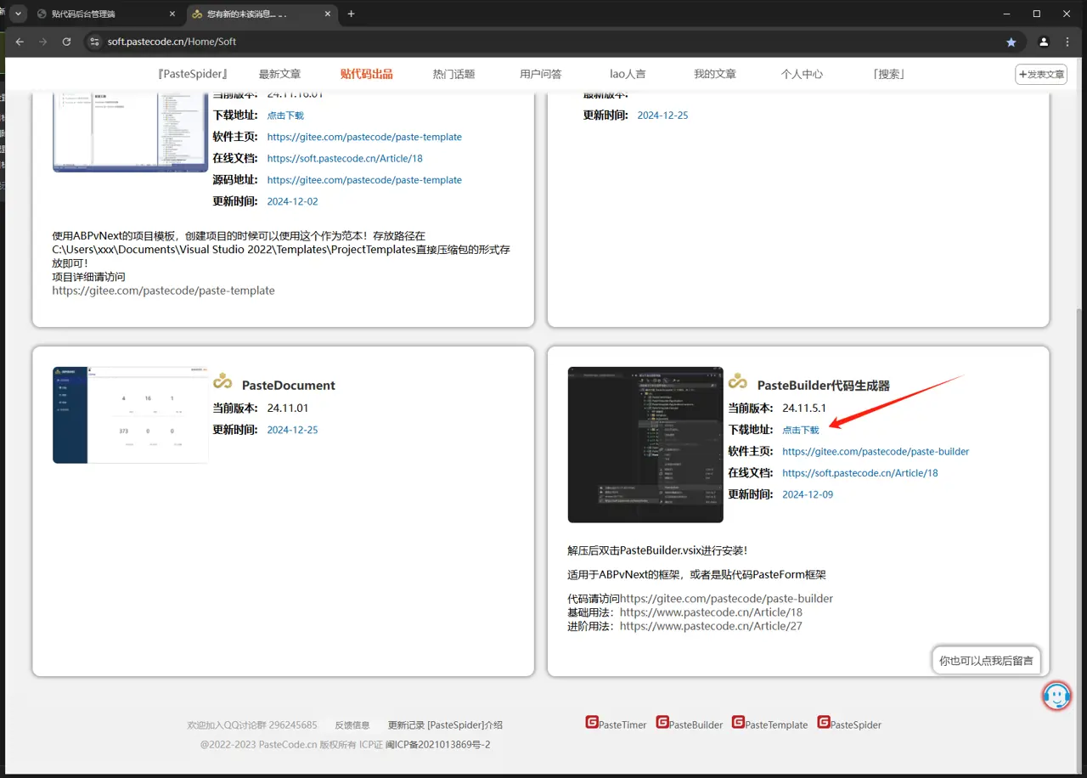Toggle the bookmark star icon
Viewport: 1087px width, 778px height.
[x=1011, y=42]
